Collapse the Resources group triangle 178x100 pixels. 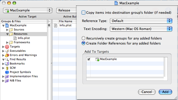[7, 34]
